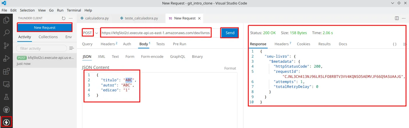
Task: Select POST method combo box
Action: click(90, 33)
